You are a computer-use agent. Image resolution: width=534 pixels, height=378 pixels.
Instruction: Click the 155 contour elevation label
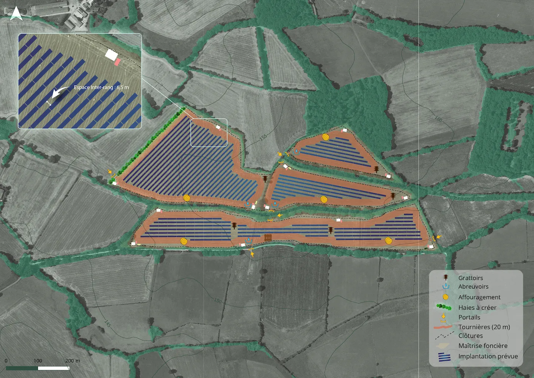(263, 137)
